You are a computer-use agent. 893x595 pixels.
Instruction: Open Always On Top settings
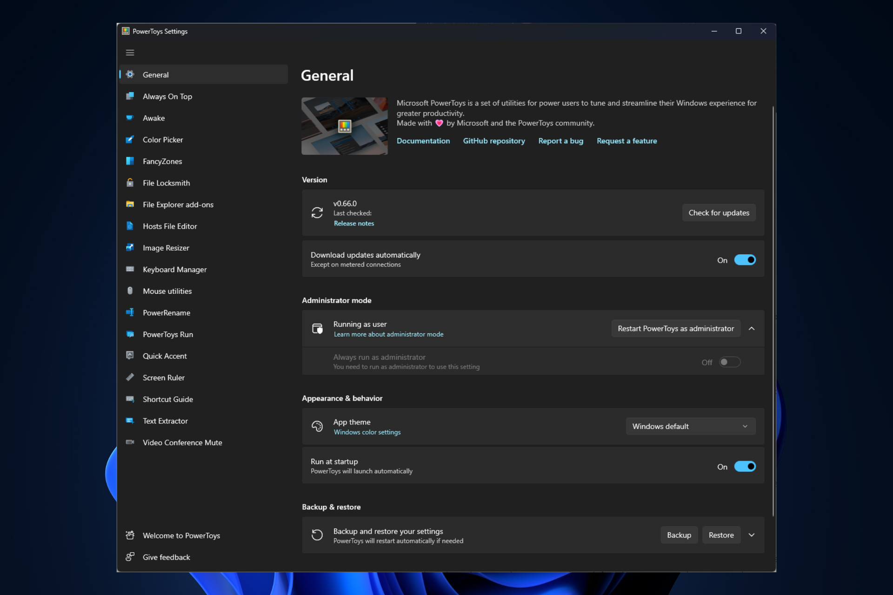coord(168,96)
